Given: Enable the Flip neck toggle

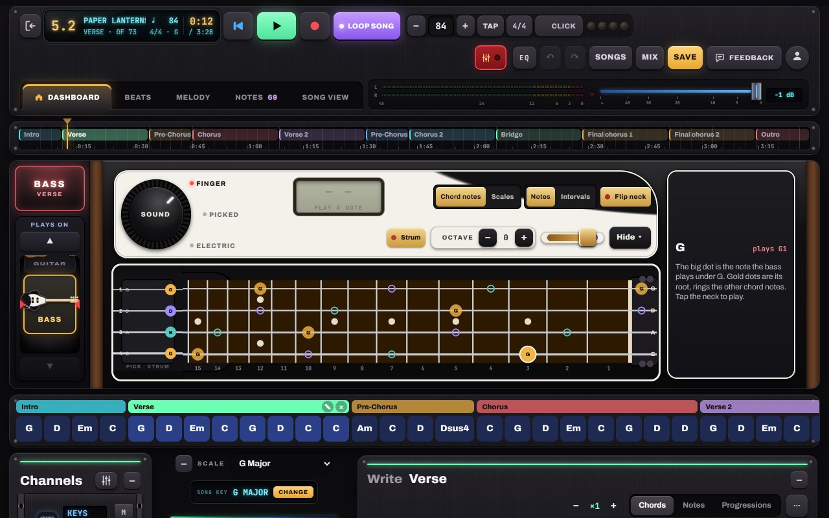Looking at the screenshot, I should 625,197.
